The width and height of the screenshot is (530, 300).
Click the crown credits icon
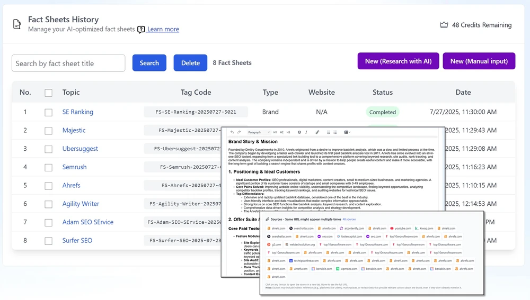444,25
